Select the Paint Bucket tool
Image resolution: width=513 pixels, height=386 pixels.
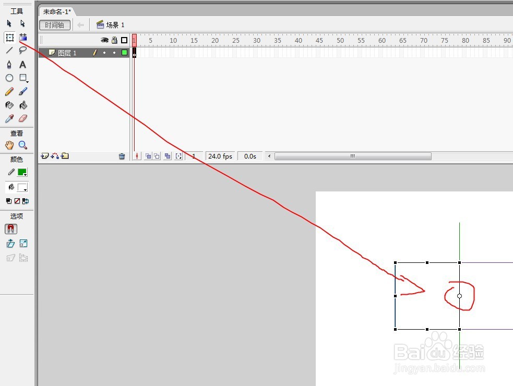(23, 105)
